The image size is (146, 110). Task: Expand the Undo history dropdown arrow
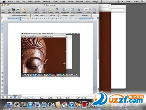[26, 9]
